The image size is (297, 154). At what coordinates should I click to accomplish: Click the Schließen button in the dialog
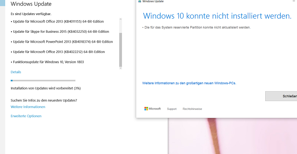(281, 96)
